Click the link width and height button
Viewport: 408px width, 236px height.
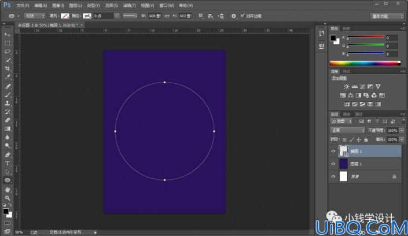pyautogui.click(x=167, y=16)
